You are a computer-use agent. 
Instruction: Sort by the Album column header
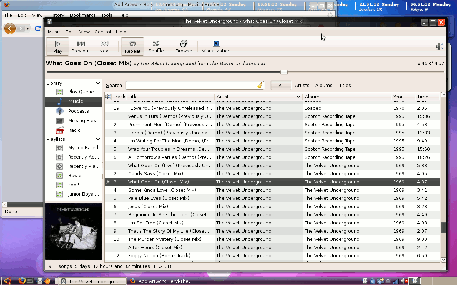click(x=347, y=97)
